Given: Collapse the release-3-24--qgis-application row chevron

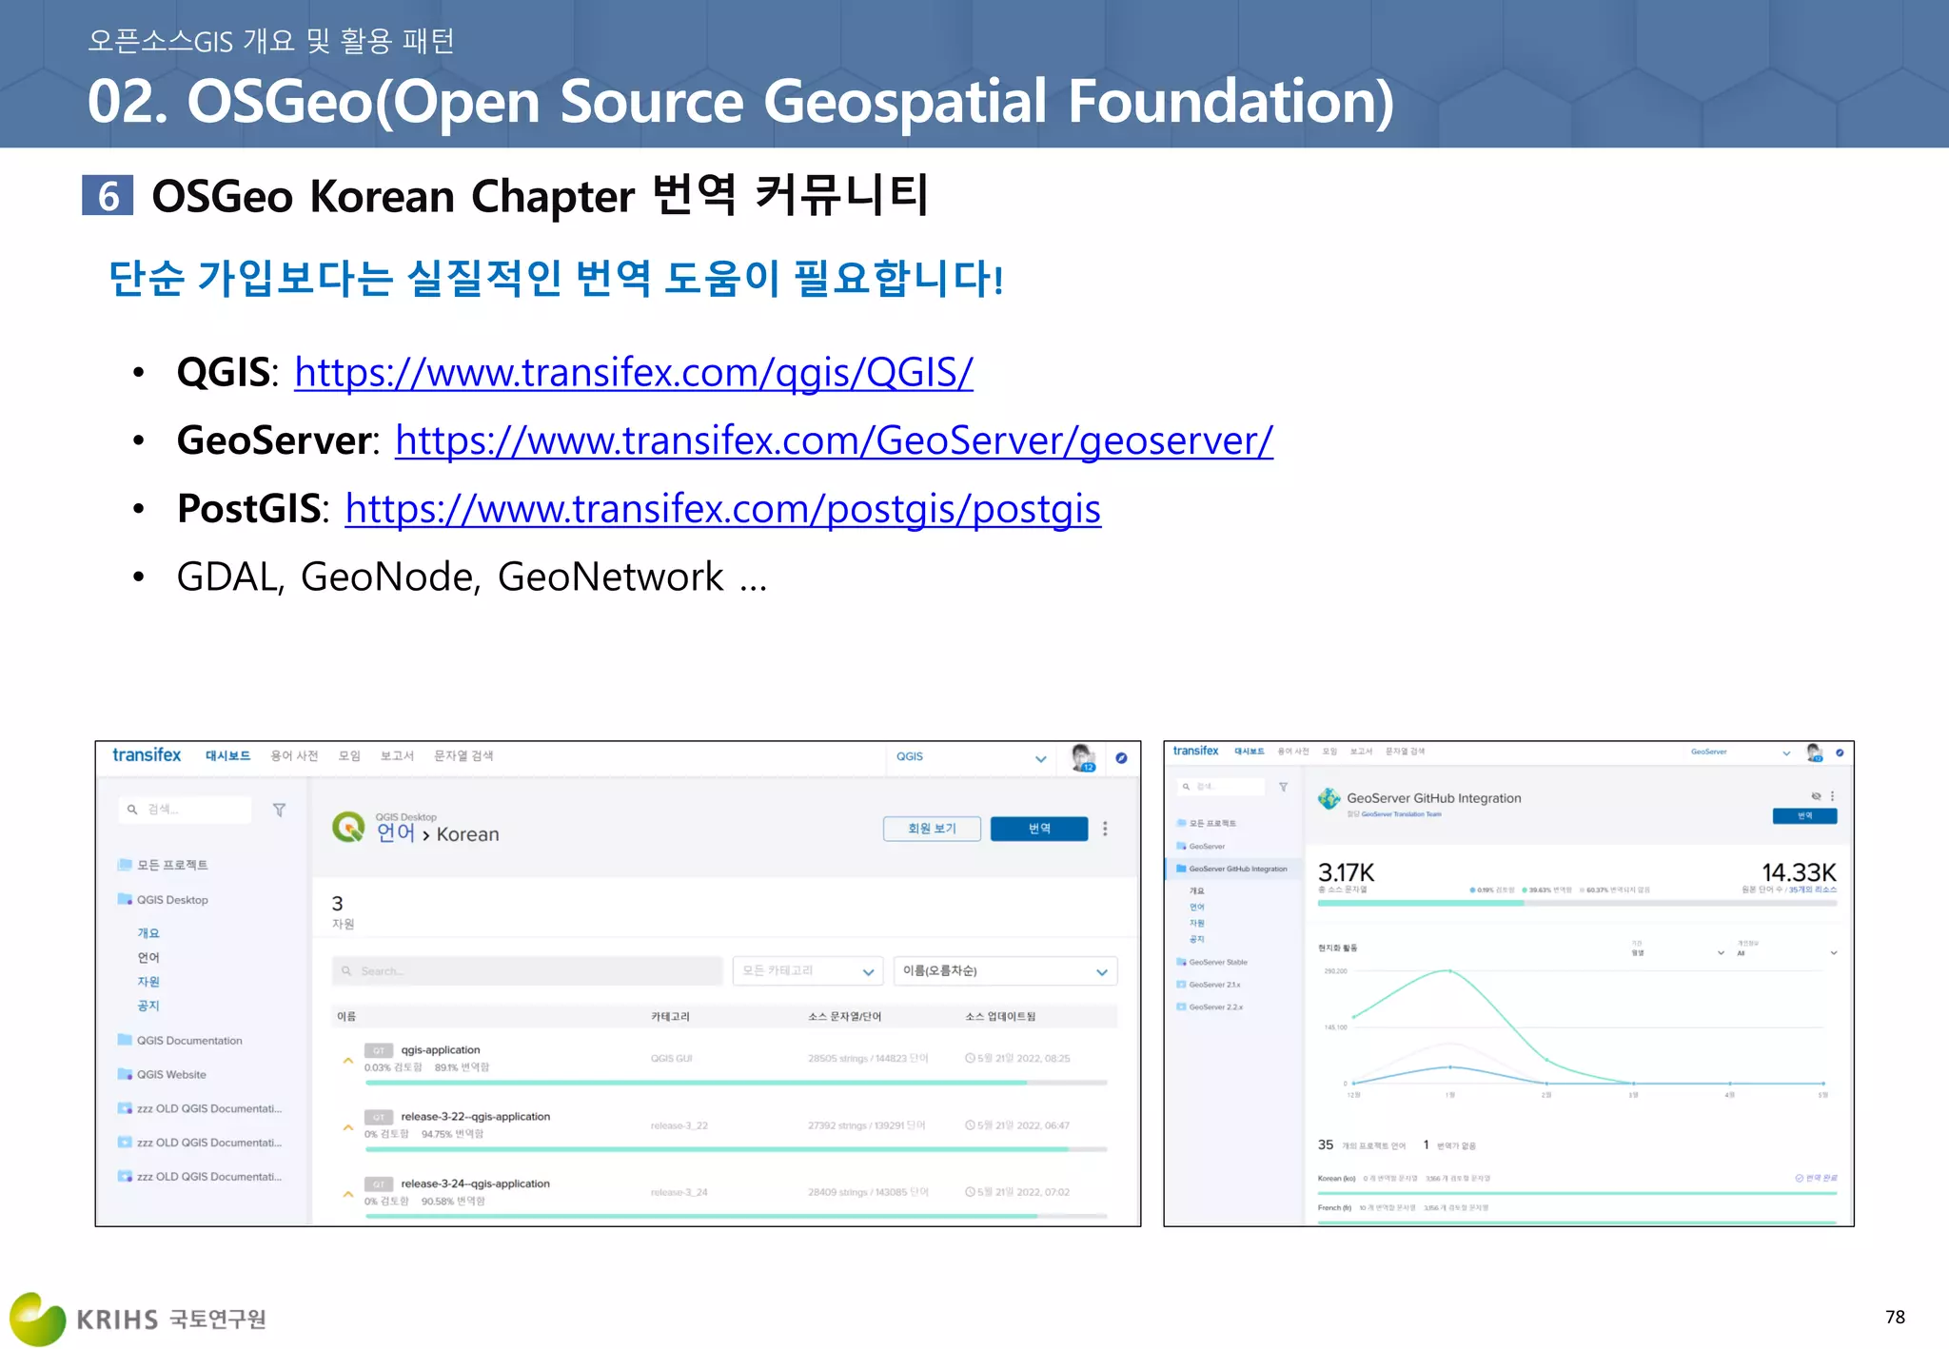Looking at the screenshot, I should point(348,1194).
